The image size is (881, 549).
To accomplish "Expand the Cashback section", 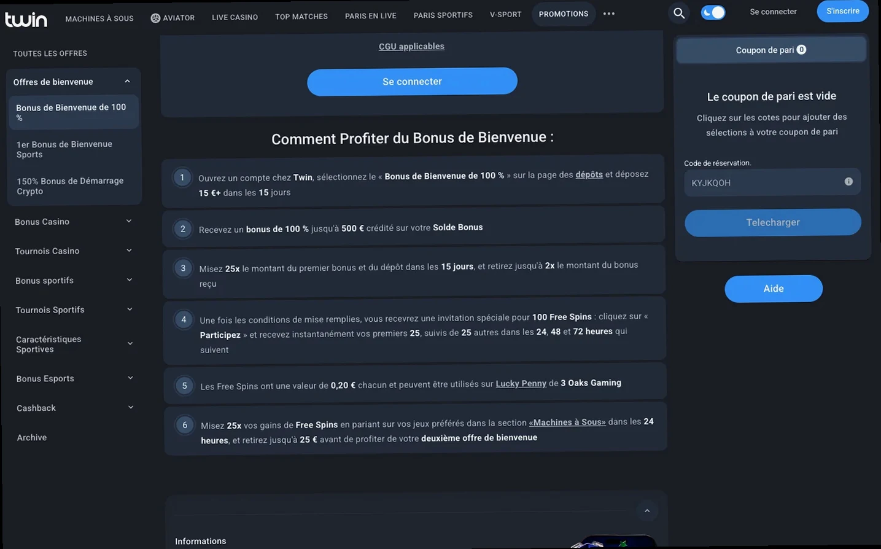I will click(x=130, y=407).
